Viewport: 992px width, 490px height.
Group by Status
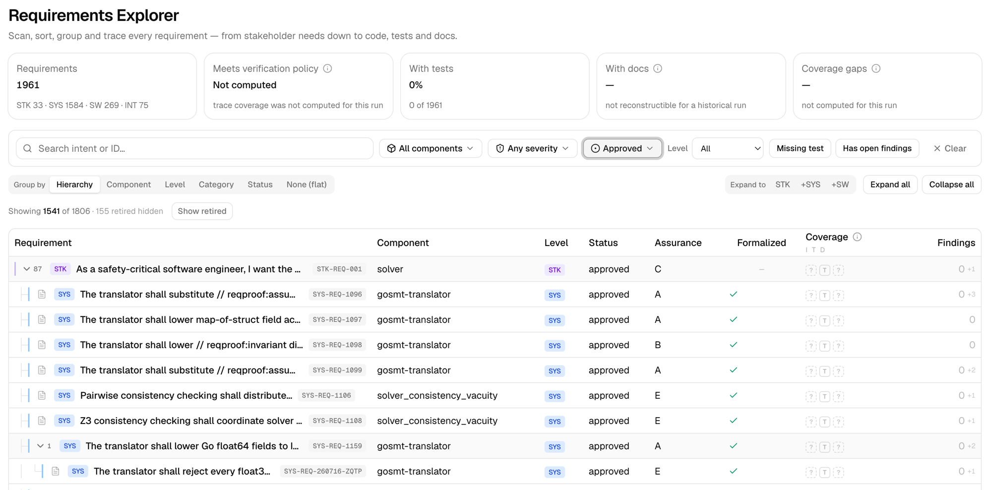click(x=260, y=184)
